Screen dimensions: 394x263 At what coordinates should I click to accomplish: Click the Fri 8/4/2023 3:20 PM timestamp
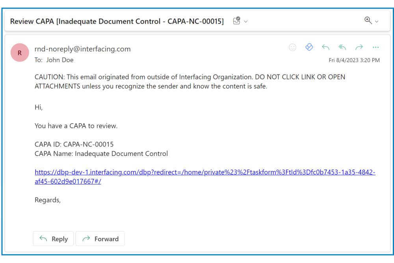[x=354, y=60]
